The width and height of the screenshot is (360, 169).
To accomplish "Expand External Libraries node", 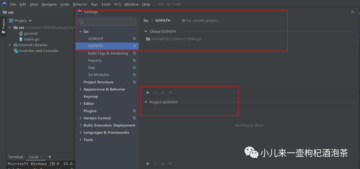I will click(10, 45).
